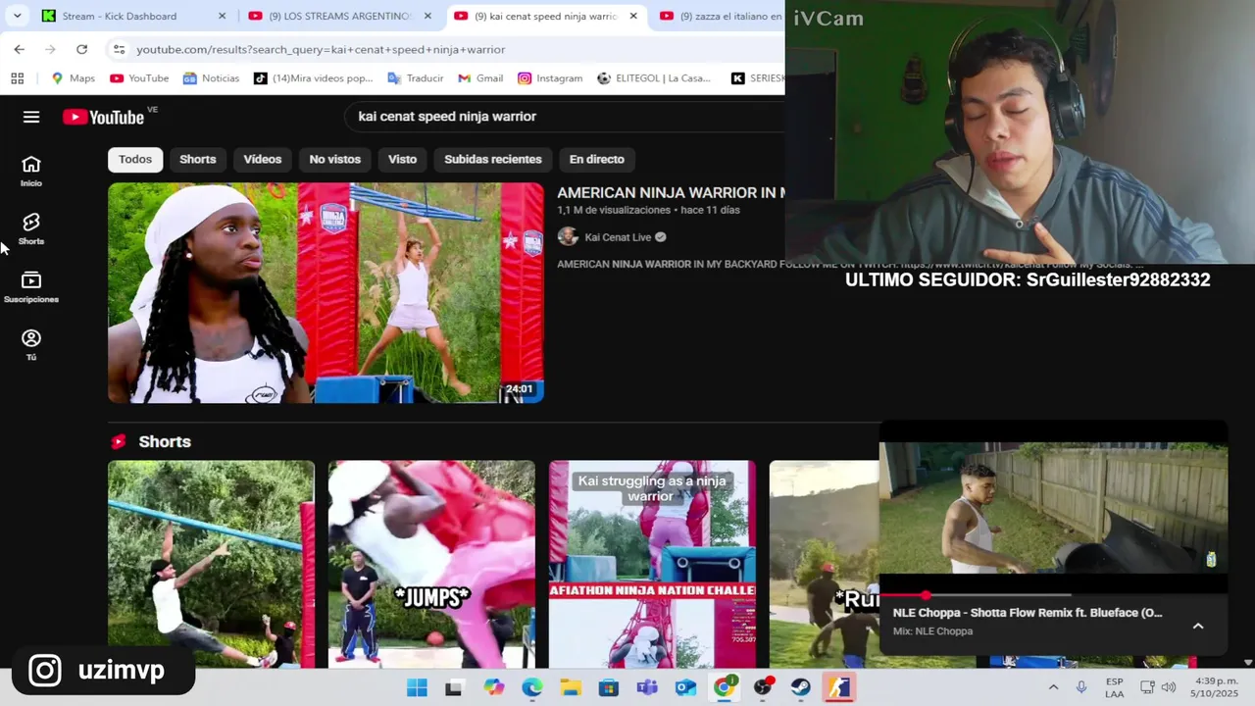Close the Kick Dashboard tab

point(222,16)
